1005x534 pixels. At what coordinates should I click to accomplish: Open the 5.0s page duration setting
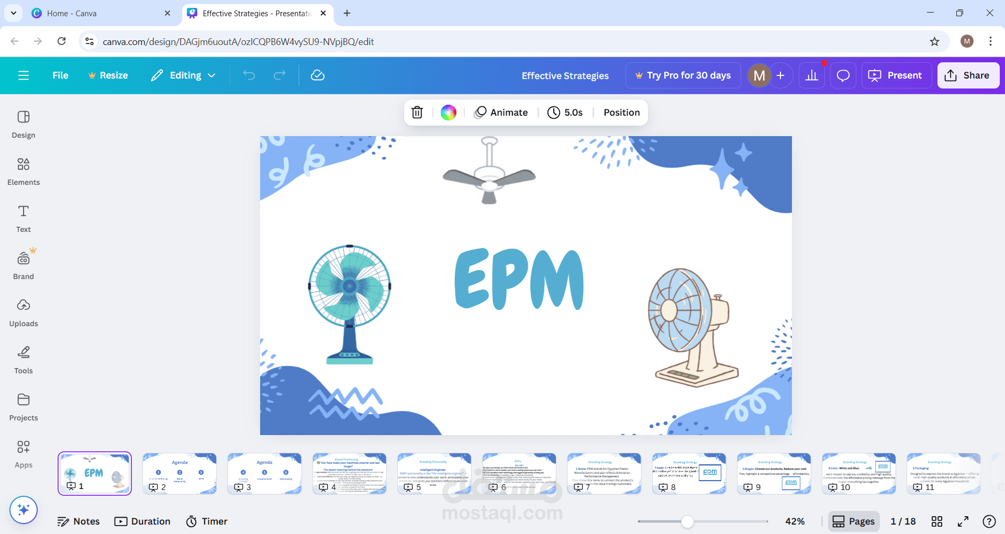[565, 113]
